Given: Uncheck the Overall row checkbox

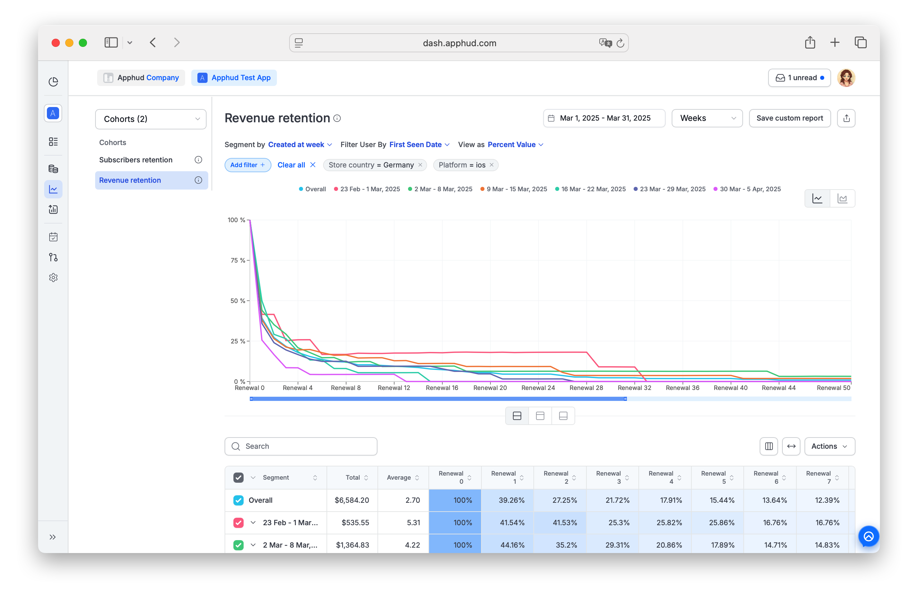Looking at the screenshot, I should pyautogui.click(x=239, y=500).
